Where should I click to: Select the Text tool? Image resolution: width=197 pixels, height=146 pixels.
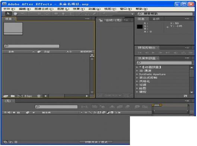(x=71, y=13)
